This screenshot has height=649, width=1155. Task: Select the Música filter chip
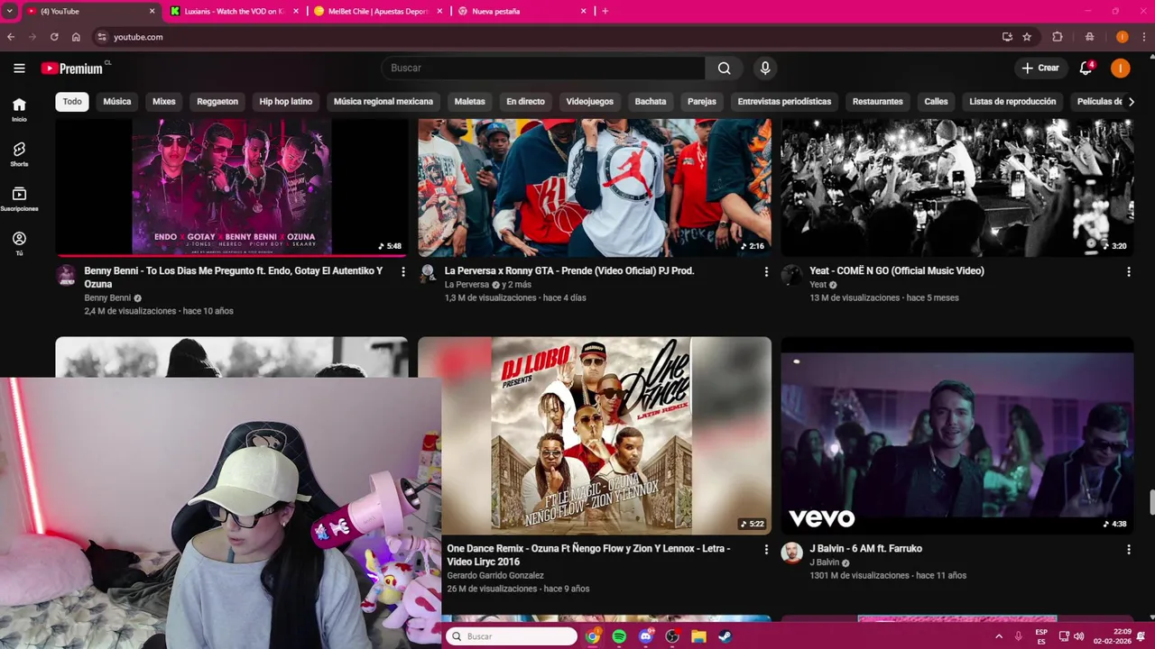click(117, 102)
